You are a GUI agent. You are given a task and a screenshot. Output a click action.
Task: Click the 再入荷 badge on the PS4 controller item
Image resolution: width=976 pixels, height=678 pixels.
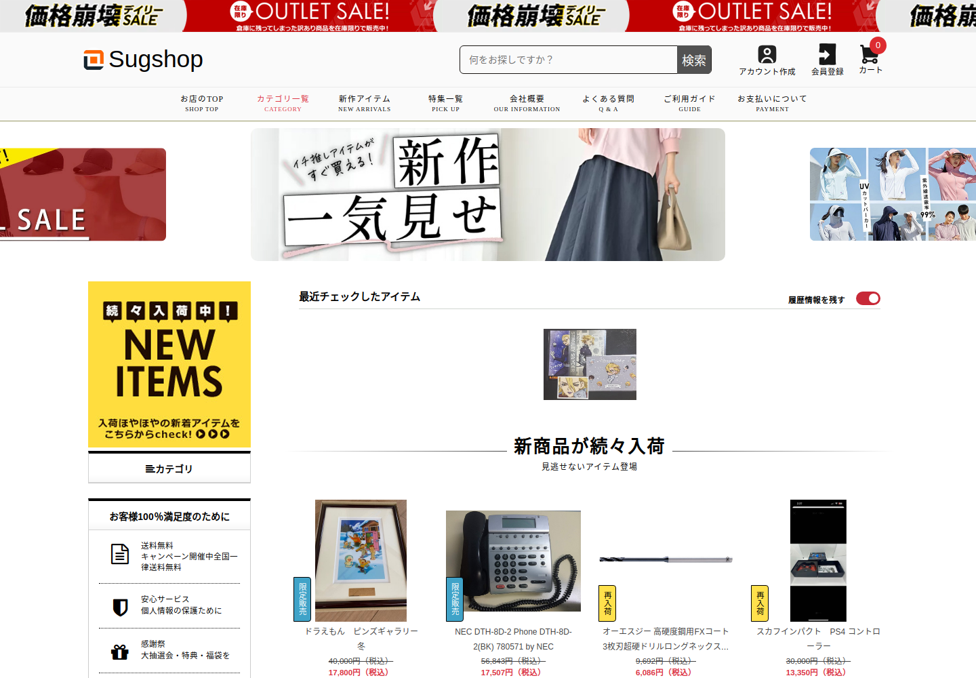760,603
